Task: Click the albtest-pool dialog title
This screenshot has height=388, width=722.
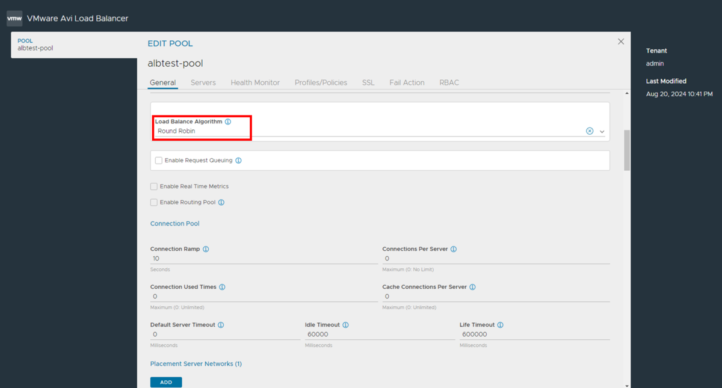Action: 175,64
